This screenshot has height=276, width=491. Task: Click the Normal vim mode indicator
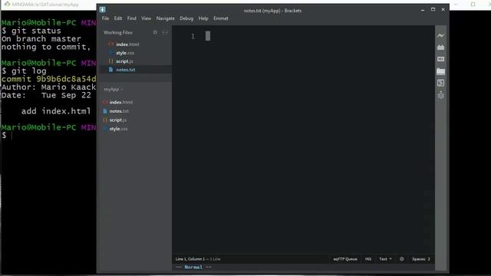(193, 267)
